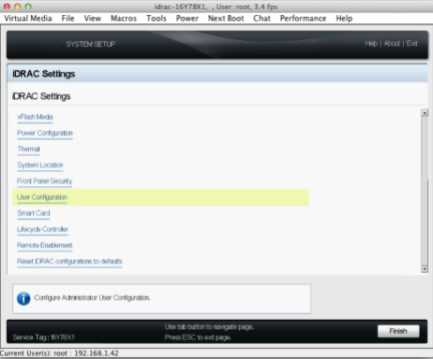Click the Service Tag text

pyautogui.click(x=44, y=337)
